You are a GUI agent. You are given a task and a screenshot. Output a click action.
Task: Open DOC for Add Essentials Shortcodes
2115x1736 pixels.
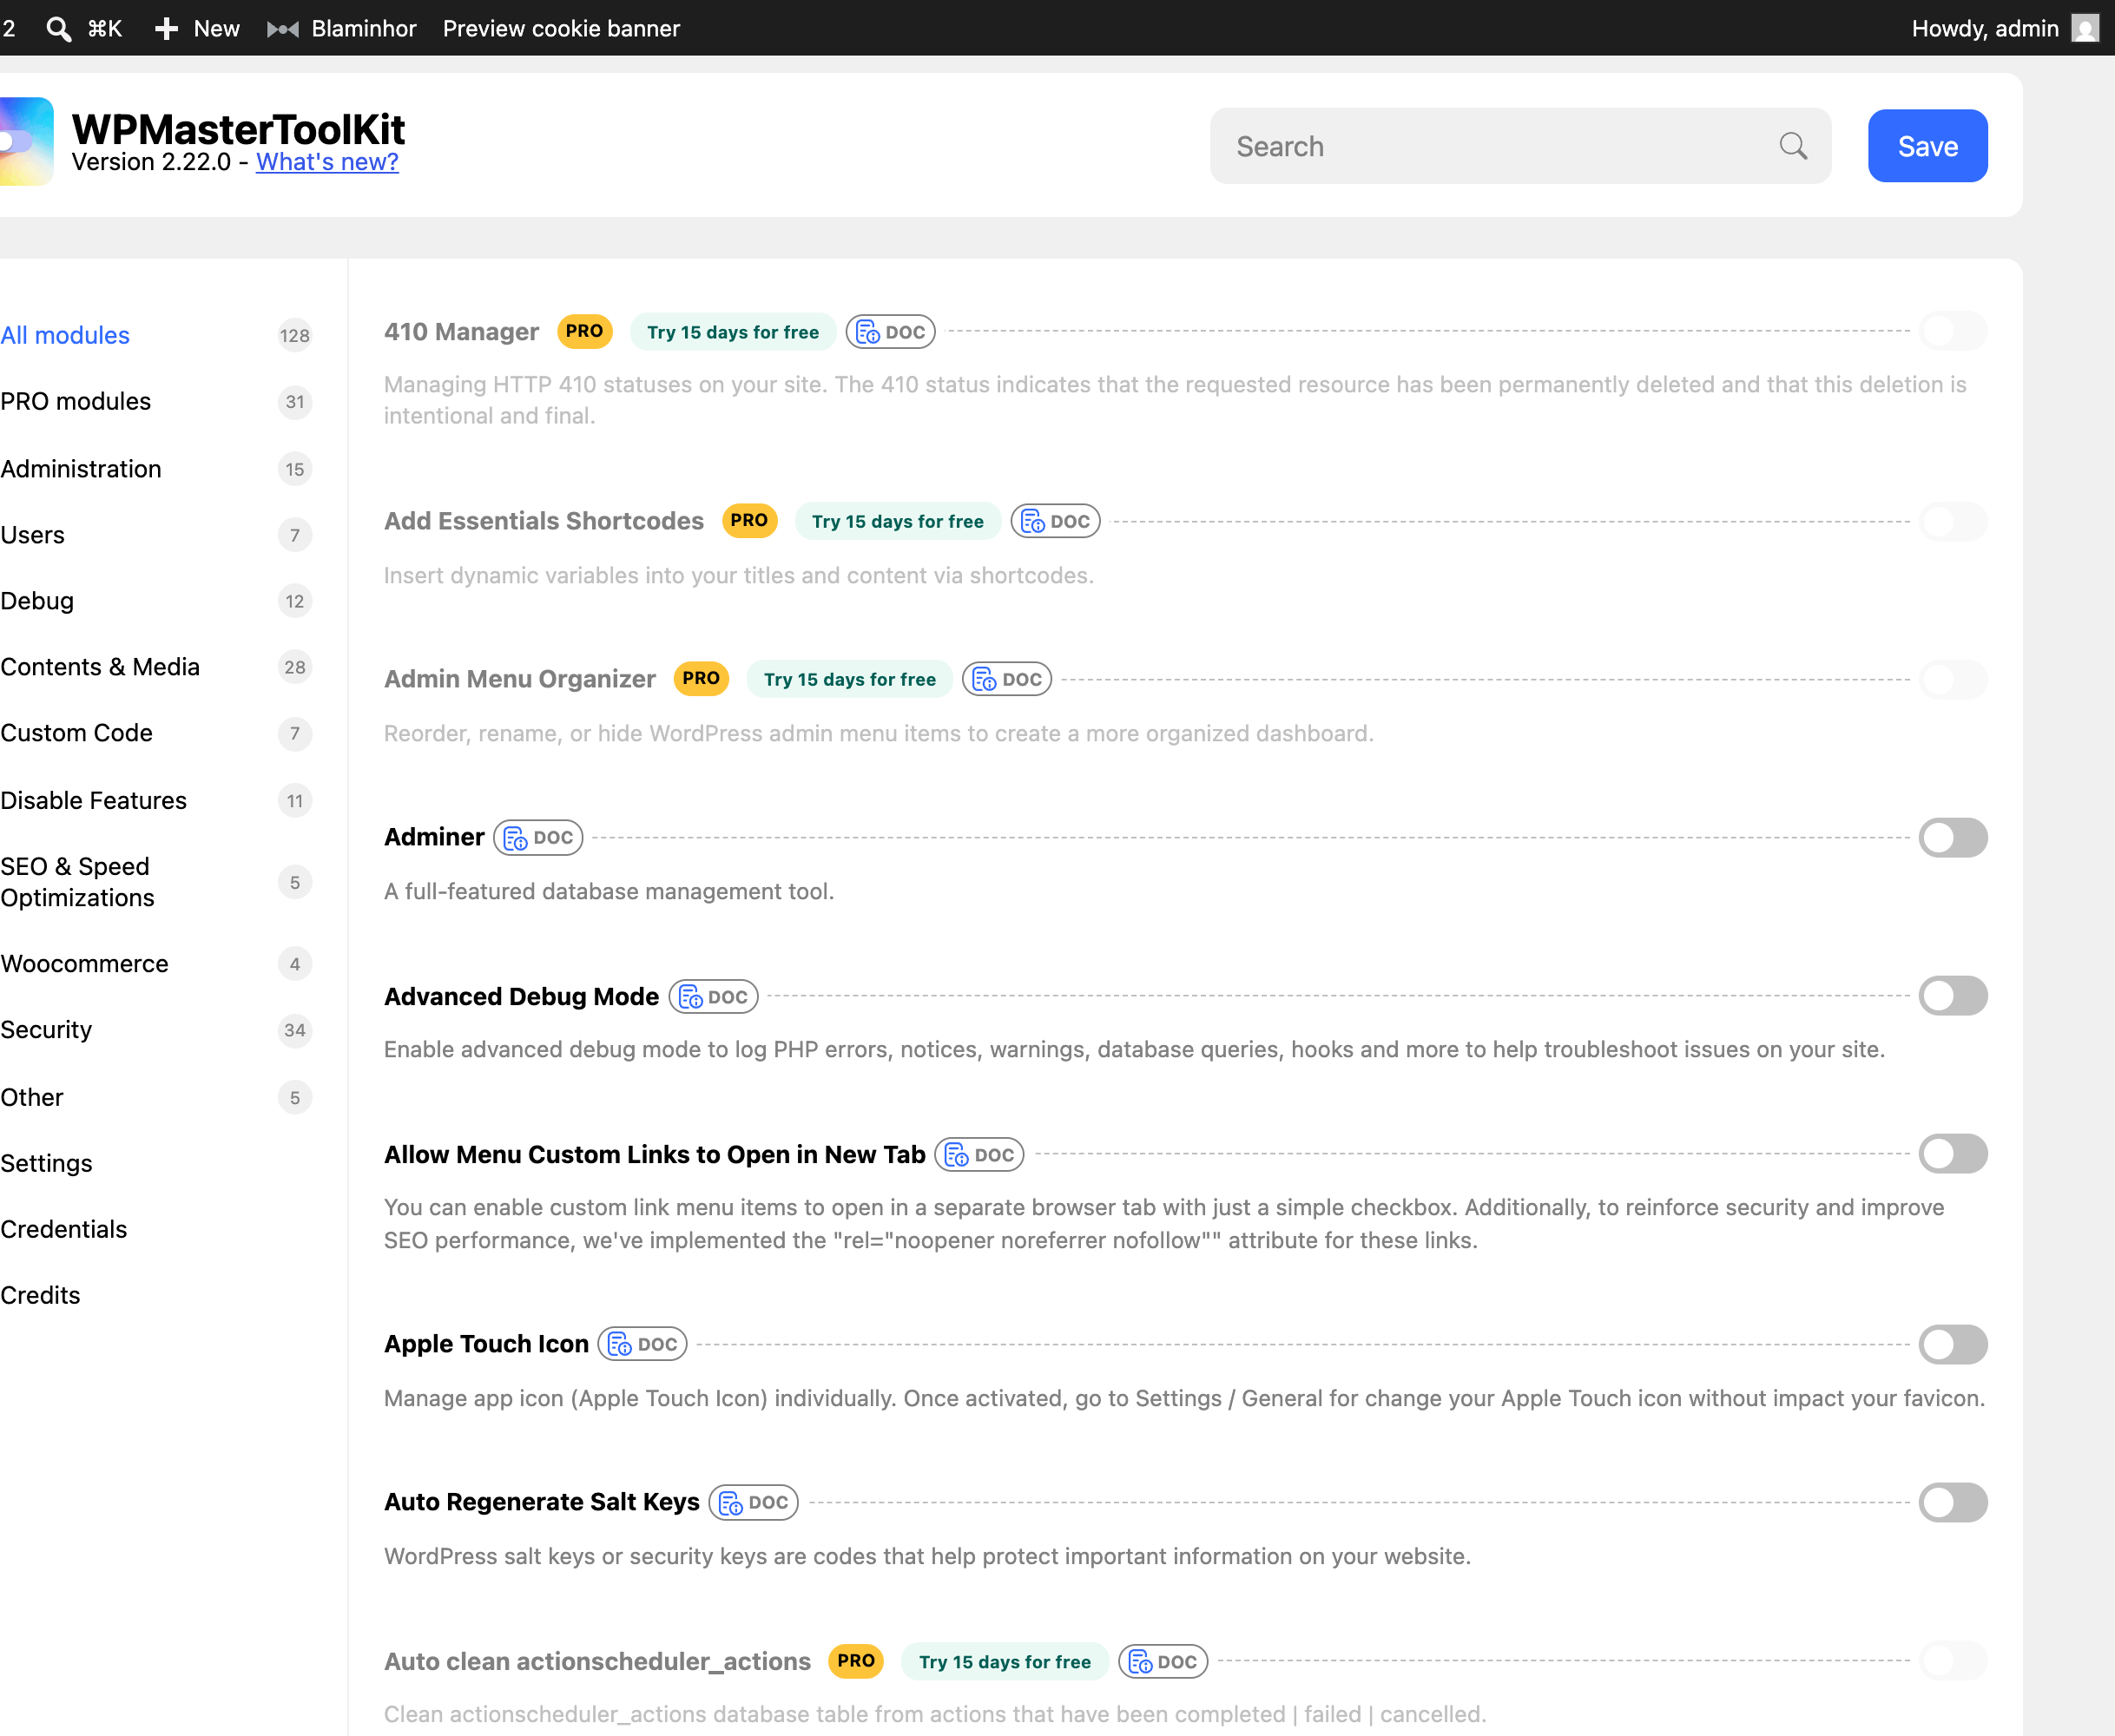tap(1056, 521)
